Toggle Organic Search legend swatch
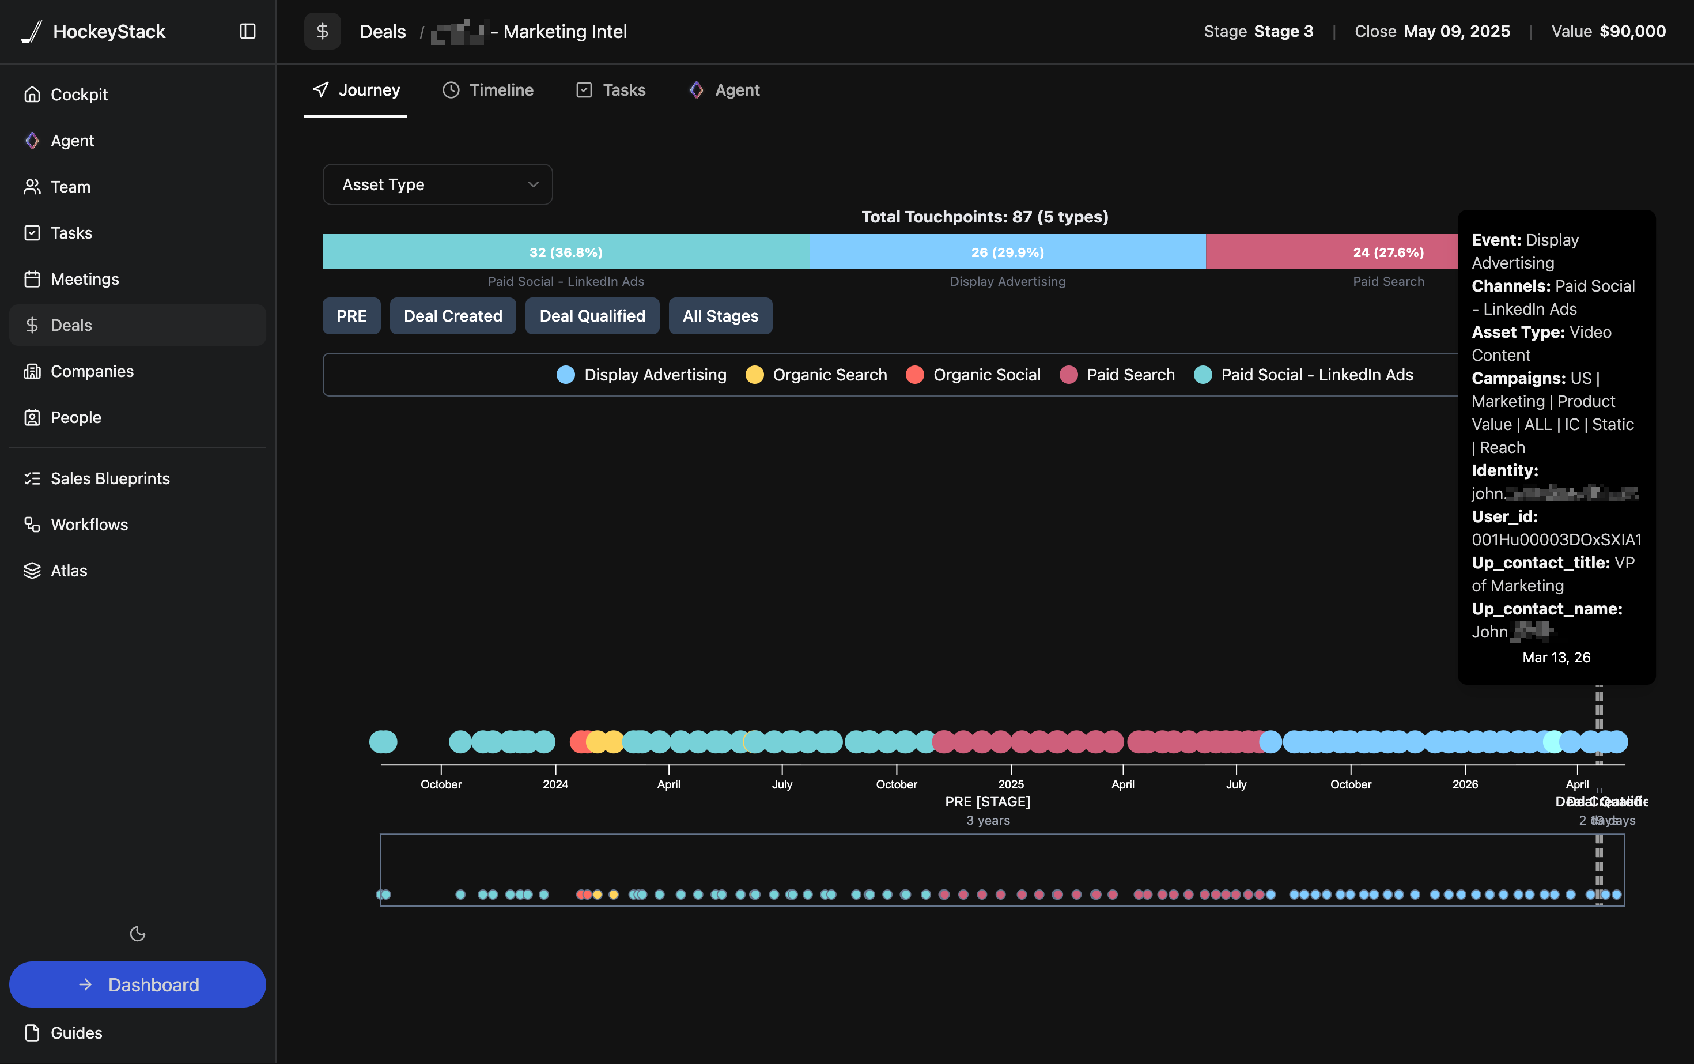 coord(755,375)
